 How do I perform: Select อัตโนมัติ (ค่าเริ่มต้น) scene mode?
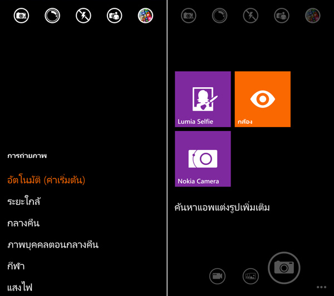click(46, 180)
